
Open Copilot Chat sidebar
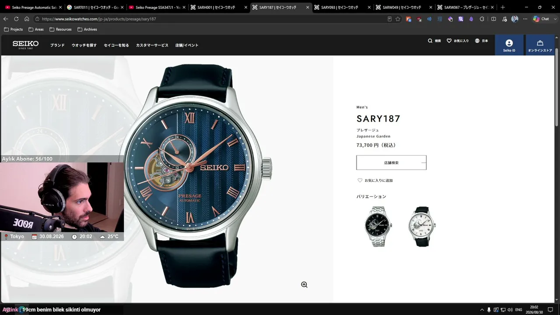coord(541,19)
